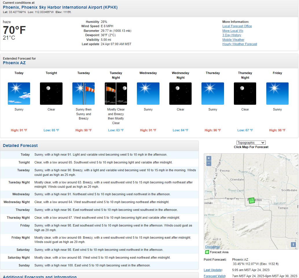Viewport: 299px width, 278px height.
Task: Click Friday's Sunny forecast icon
Action: (x=277, y=93)
